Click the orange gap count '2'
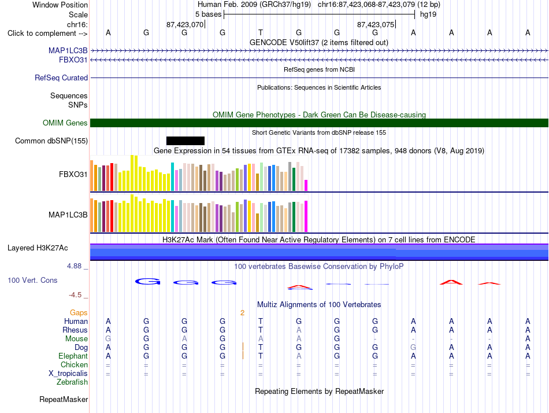 coord(242,313)
